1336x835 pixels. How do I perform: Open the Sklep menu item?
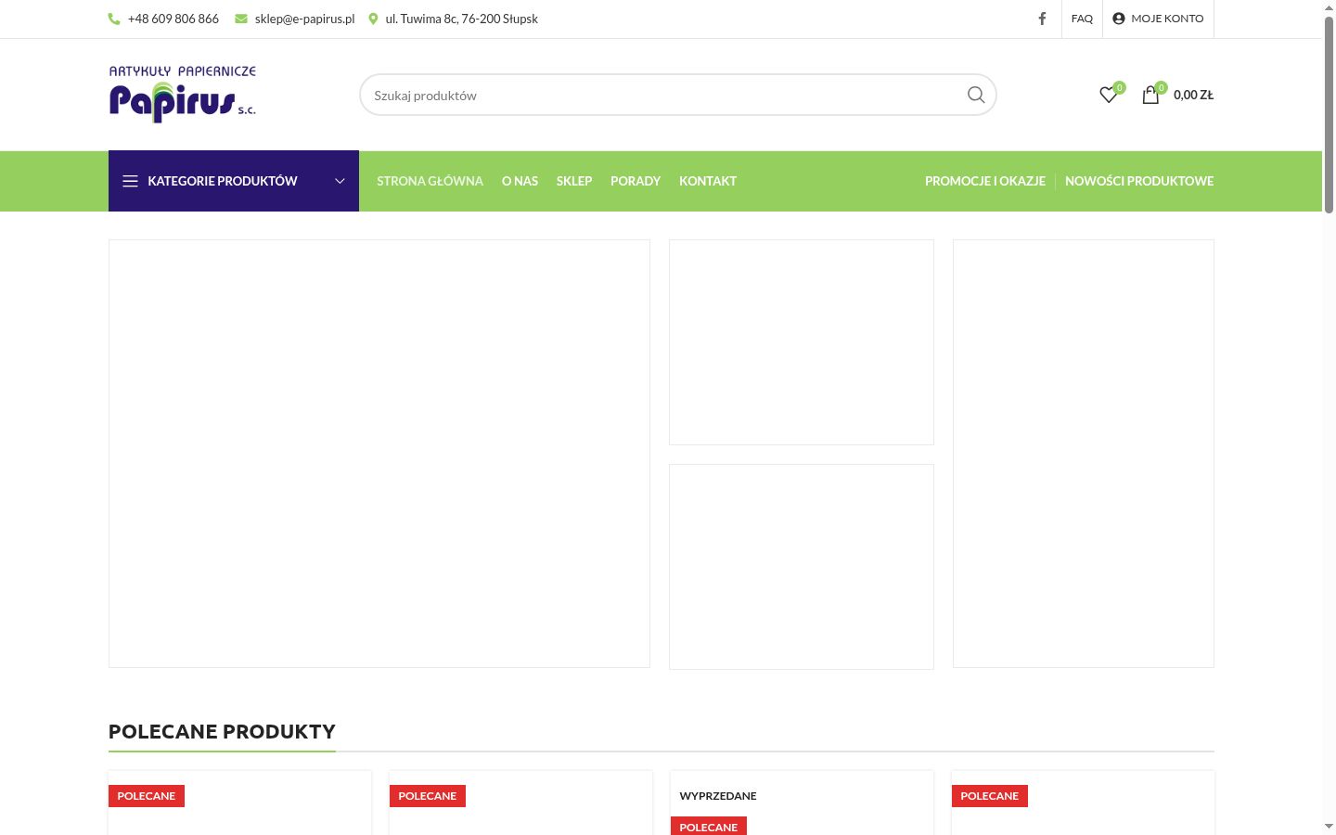tap(574, 181)
